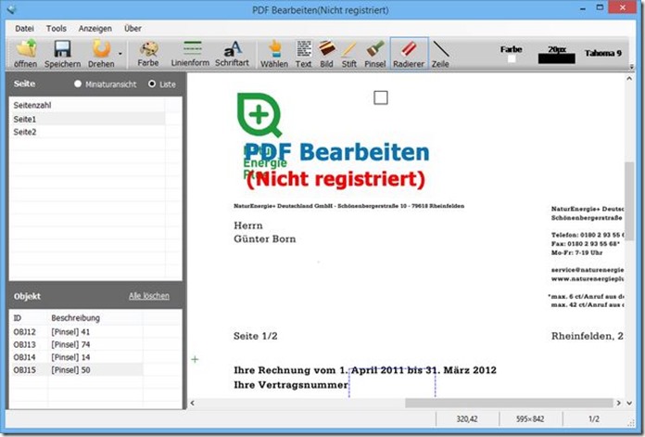
Task: Open the Datei menu
Action: point(25,28)
